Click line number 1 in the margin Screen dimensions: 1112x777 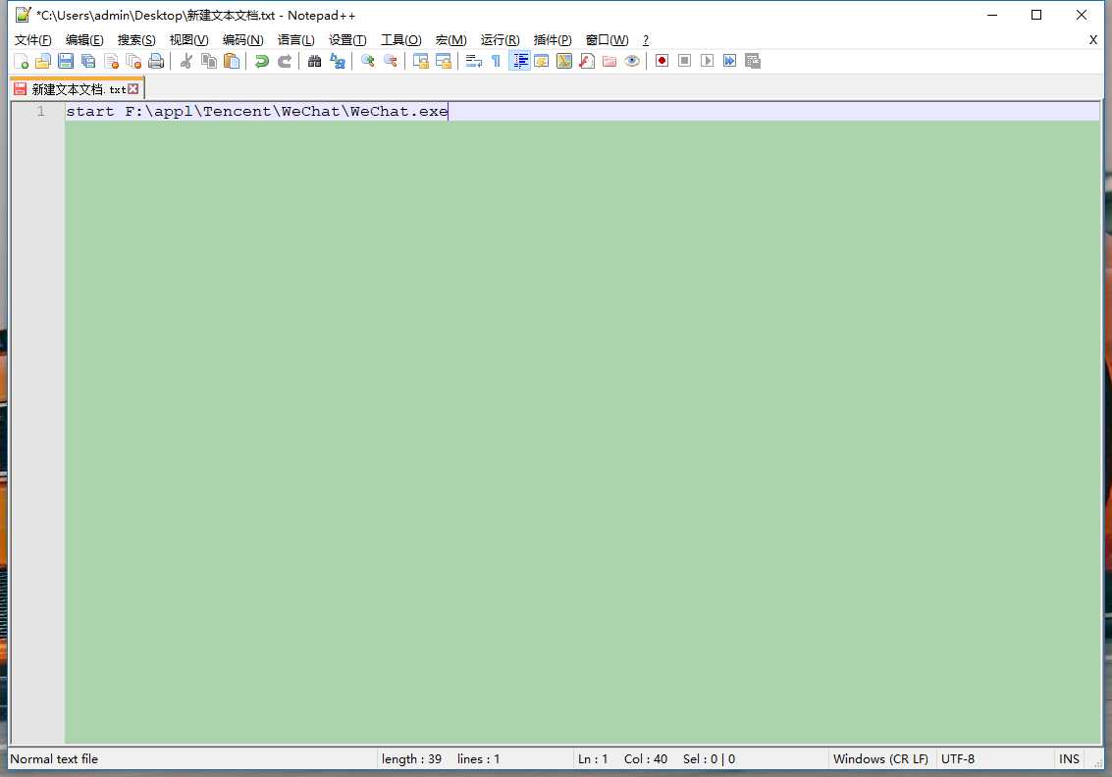point(40,111)
